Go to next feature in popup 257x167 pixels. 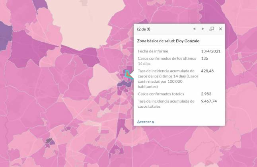202,29
